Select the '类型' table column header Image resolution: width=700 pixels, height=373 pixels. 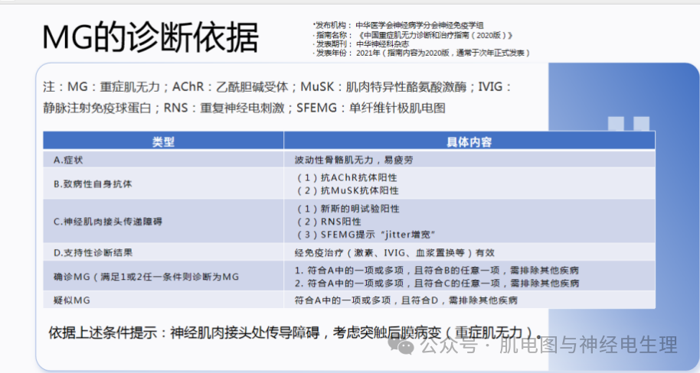tap(163, 141)
